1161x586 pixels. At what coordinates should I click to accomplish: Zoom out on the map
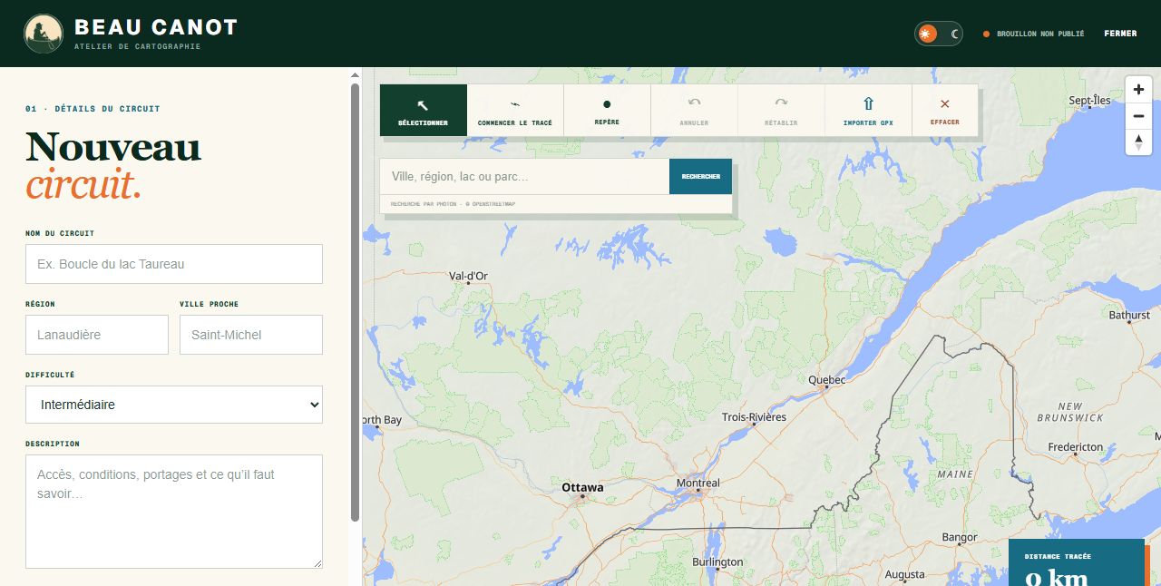(1138, 116)
